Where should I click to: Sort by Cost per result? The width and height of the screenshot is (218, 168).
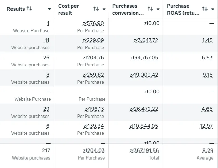[x=96, y=9]
